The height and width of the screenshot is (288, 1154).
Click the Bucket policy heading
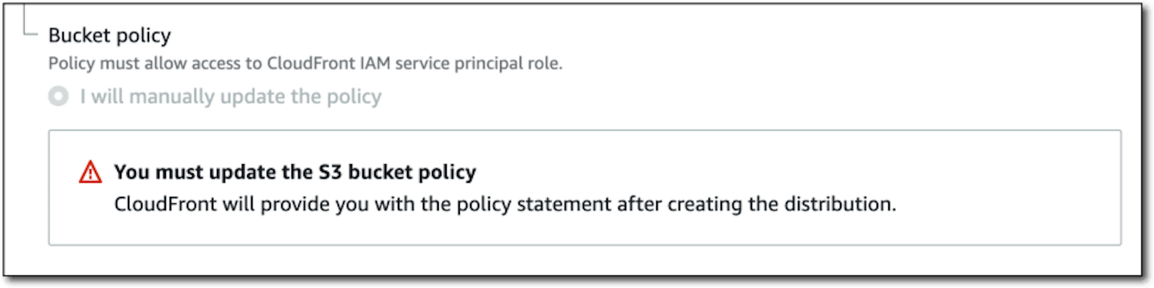[x=109, y=35]
